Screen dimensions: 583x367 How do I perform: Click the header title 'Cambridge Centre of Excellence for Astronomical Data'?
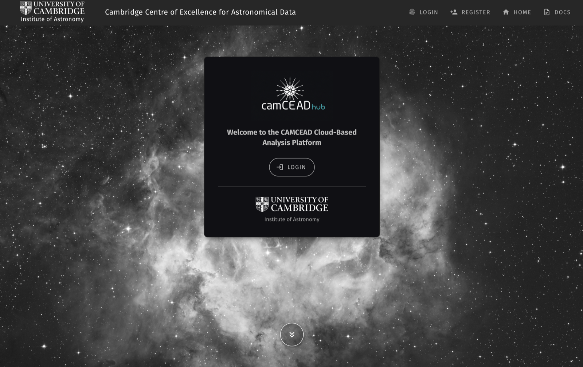click(x=200, y=12)
